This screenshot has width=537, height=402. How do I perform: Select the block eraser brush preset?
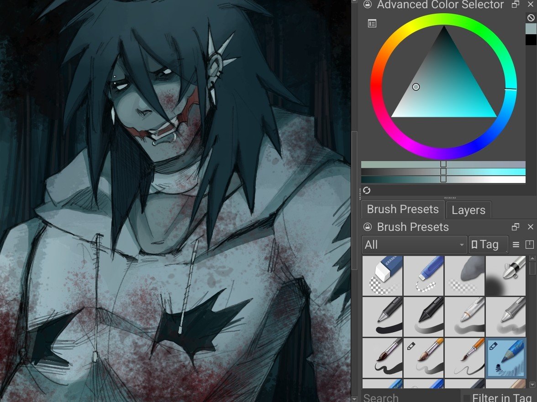click(x=383, y=276)
